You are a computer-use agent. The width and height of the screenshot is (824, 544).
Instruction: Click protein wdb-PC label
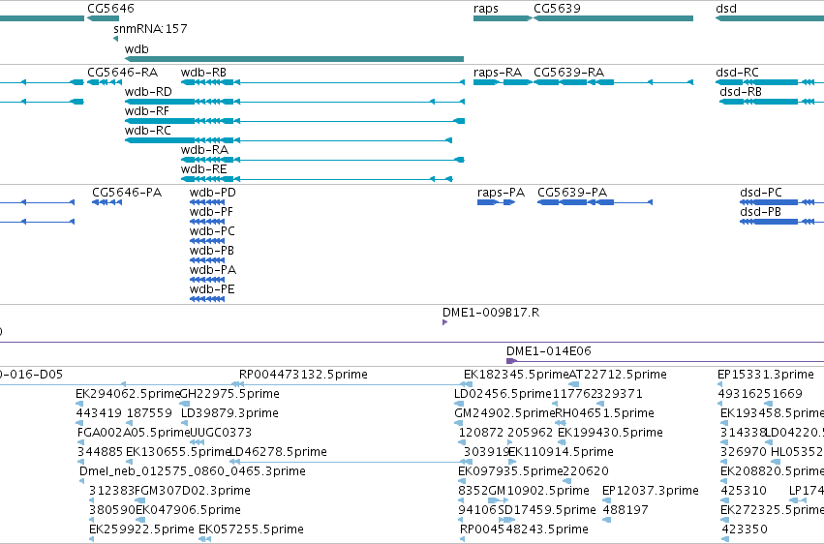click(x=212, y=231)
